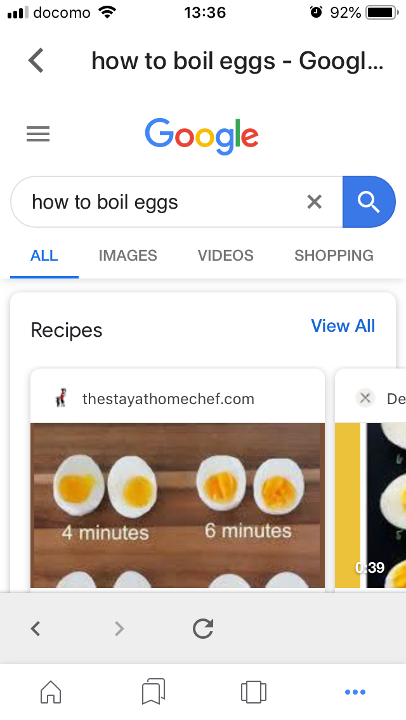Tap the forward arrow in toolbar
The height and width of the screenshot is (720, 406).
coord(119,628)
